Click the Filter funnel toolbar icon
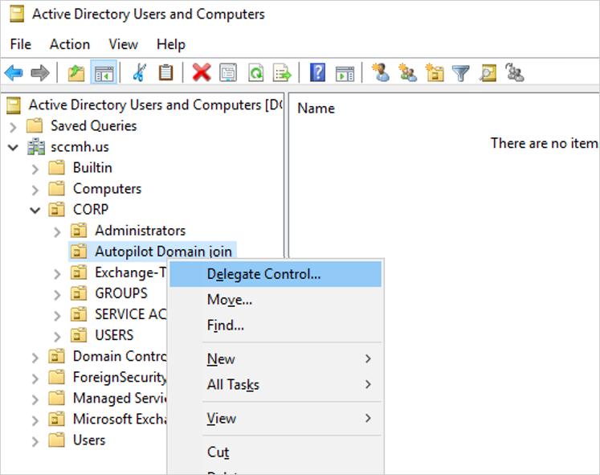The height and width of the screenshot is (475, 600). pos(461,72)
